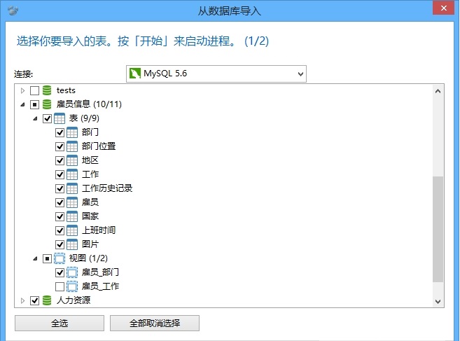Collapse the 雇员信息 database node

(x=22, y=104)
